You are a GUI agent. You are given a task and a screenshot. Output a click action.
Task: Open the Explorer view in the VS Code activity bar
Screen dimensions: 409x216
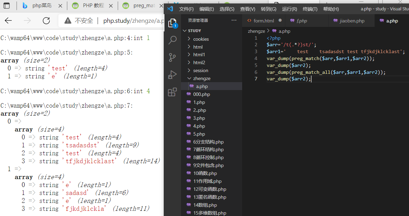(x=172, y=23)
